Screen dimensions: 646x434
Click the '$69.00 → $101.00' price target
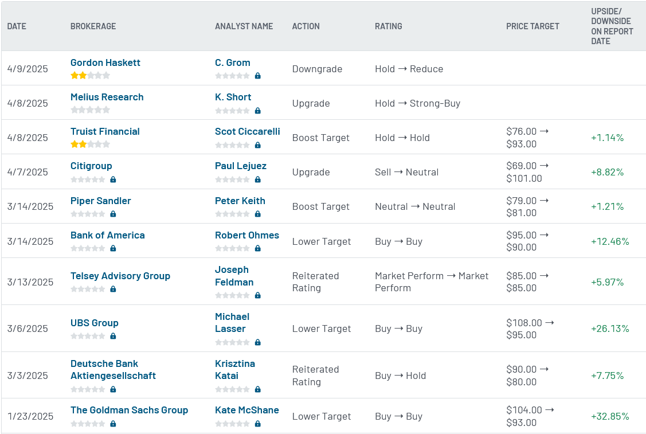527,172
